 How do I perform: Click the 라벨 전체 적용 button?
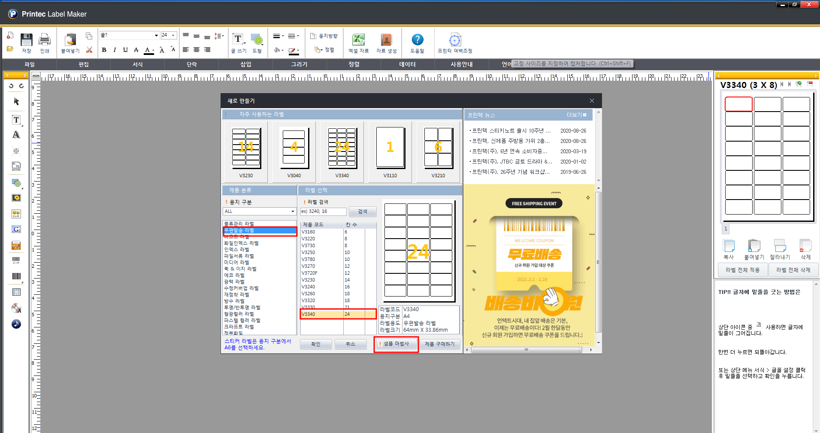[x=742, y=270]
